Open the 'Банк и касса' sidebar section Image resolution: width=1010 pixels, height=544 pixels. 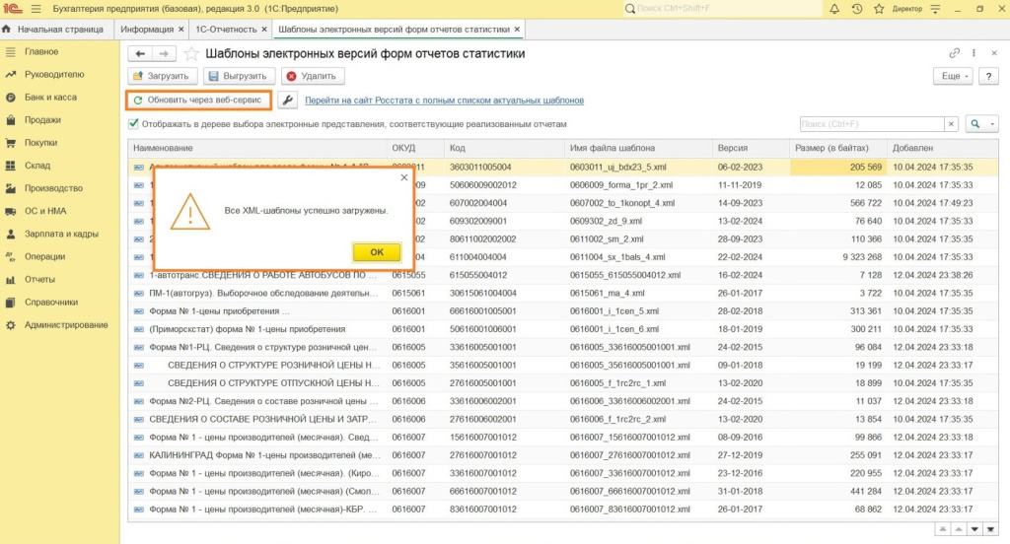pyautogui.click(x=50, y=98)
